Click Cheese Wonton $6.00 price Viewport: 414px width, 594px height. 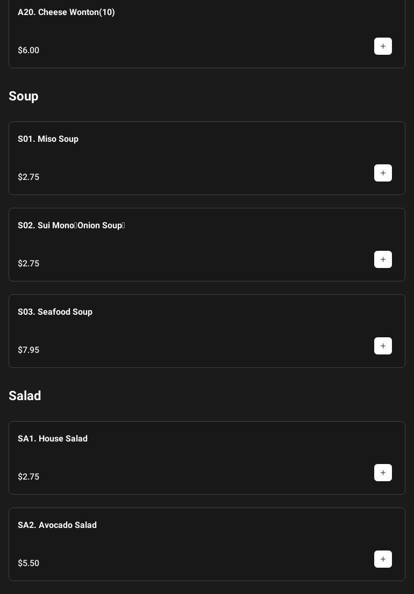28,50
